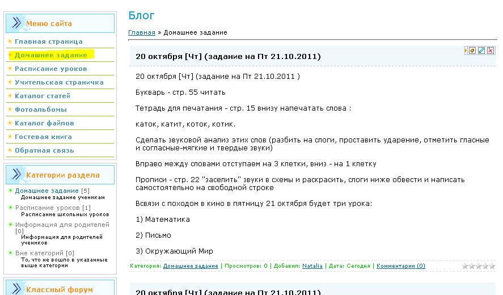Click the red X delete post icon
The height and width of the screenshot is (295, 503).
[x=491, y=50]
